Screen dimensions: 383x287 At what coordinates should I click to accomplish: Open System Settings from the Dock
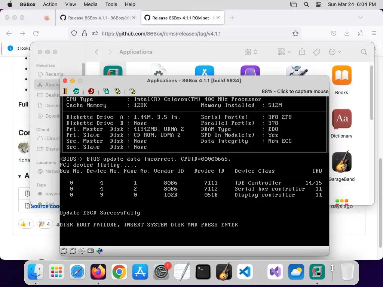tap(161, 271)
